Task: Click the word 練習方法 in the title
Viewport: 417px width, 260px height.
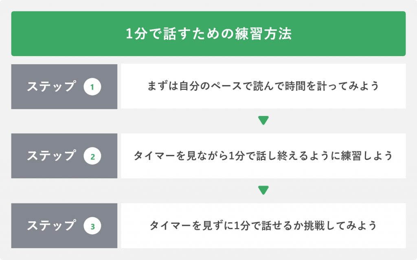Action: pyautogui.click(x=263, y=34)
